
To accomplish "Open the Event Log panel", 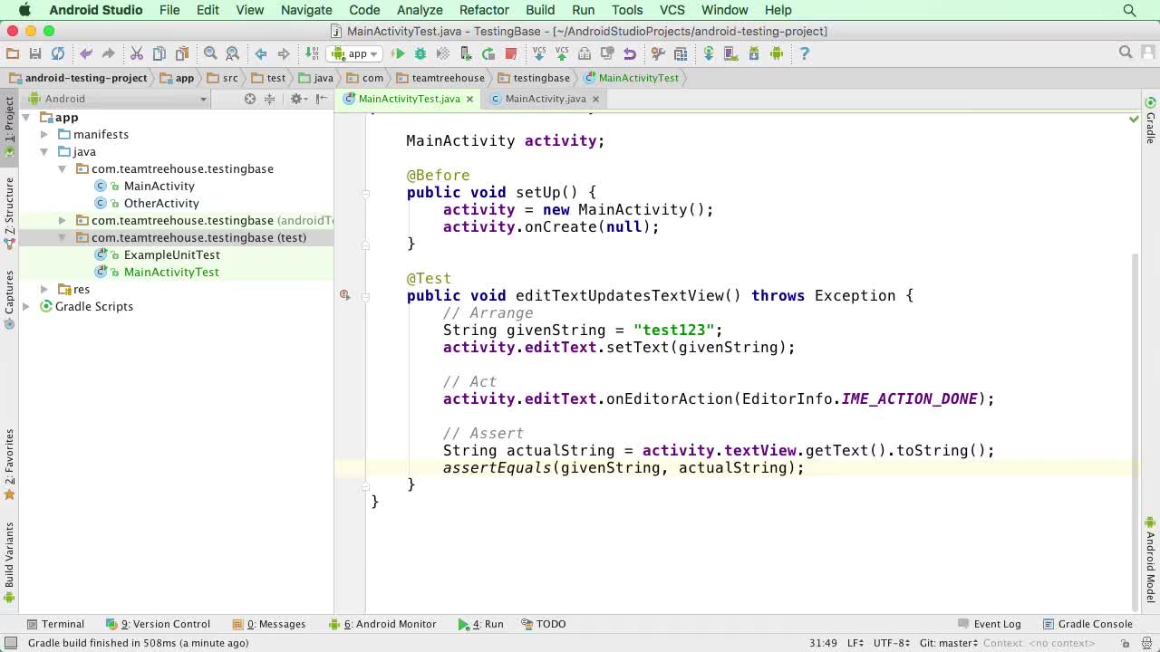I will (x=990, y=624).
